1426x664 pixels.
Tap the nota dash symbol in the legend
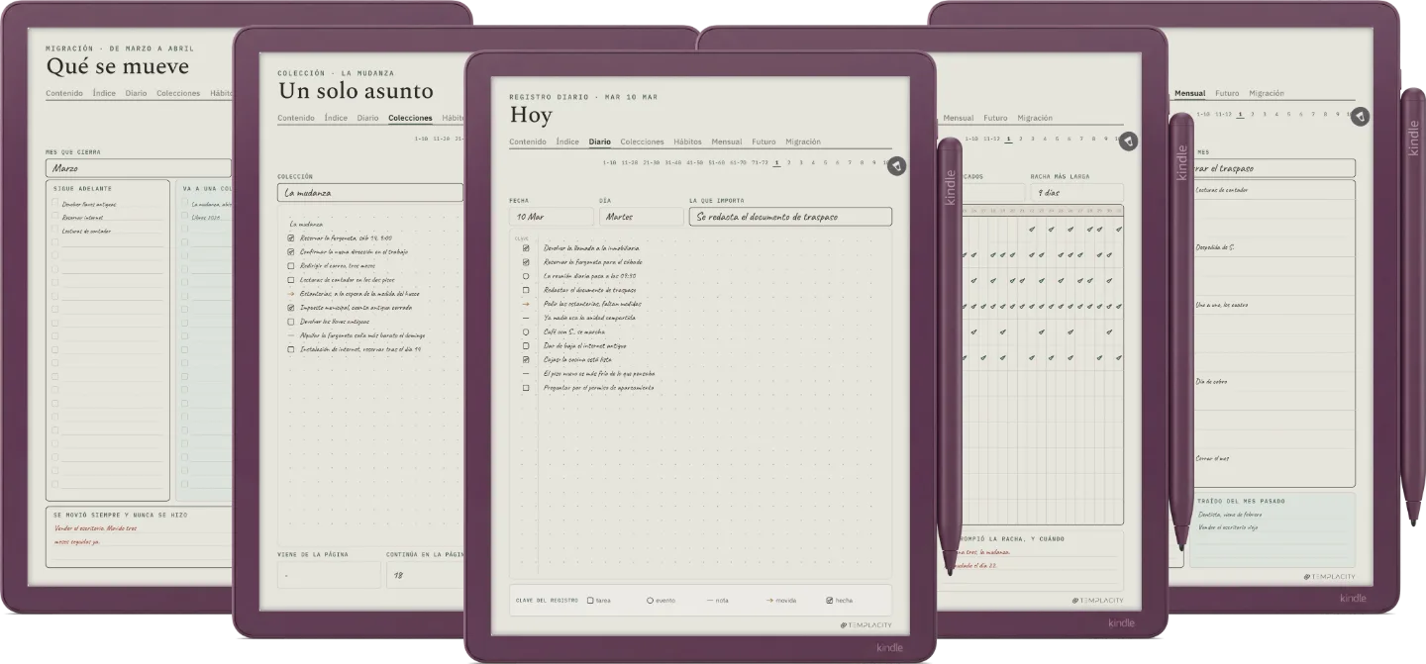[x=710, y=601]
